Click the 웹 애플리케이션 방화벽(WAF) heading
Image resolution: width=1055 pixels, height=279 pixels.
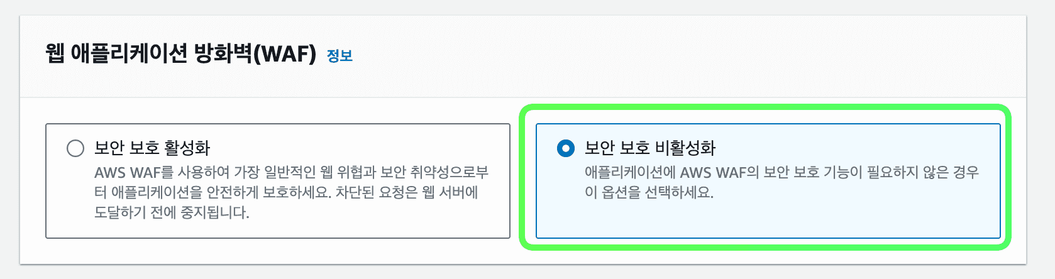[x=180, y=54]
